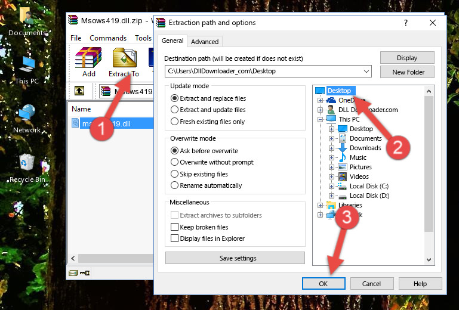Viewport: 459px width, 310px height.
Task: Click the Cancel button
Action: tap(371, 284)
